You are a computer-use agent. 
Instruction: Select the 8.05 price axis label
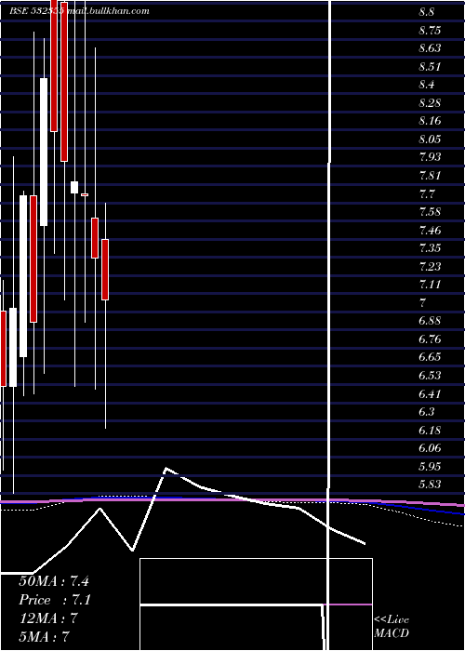coord(430,139)
